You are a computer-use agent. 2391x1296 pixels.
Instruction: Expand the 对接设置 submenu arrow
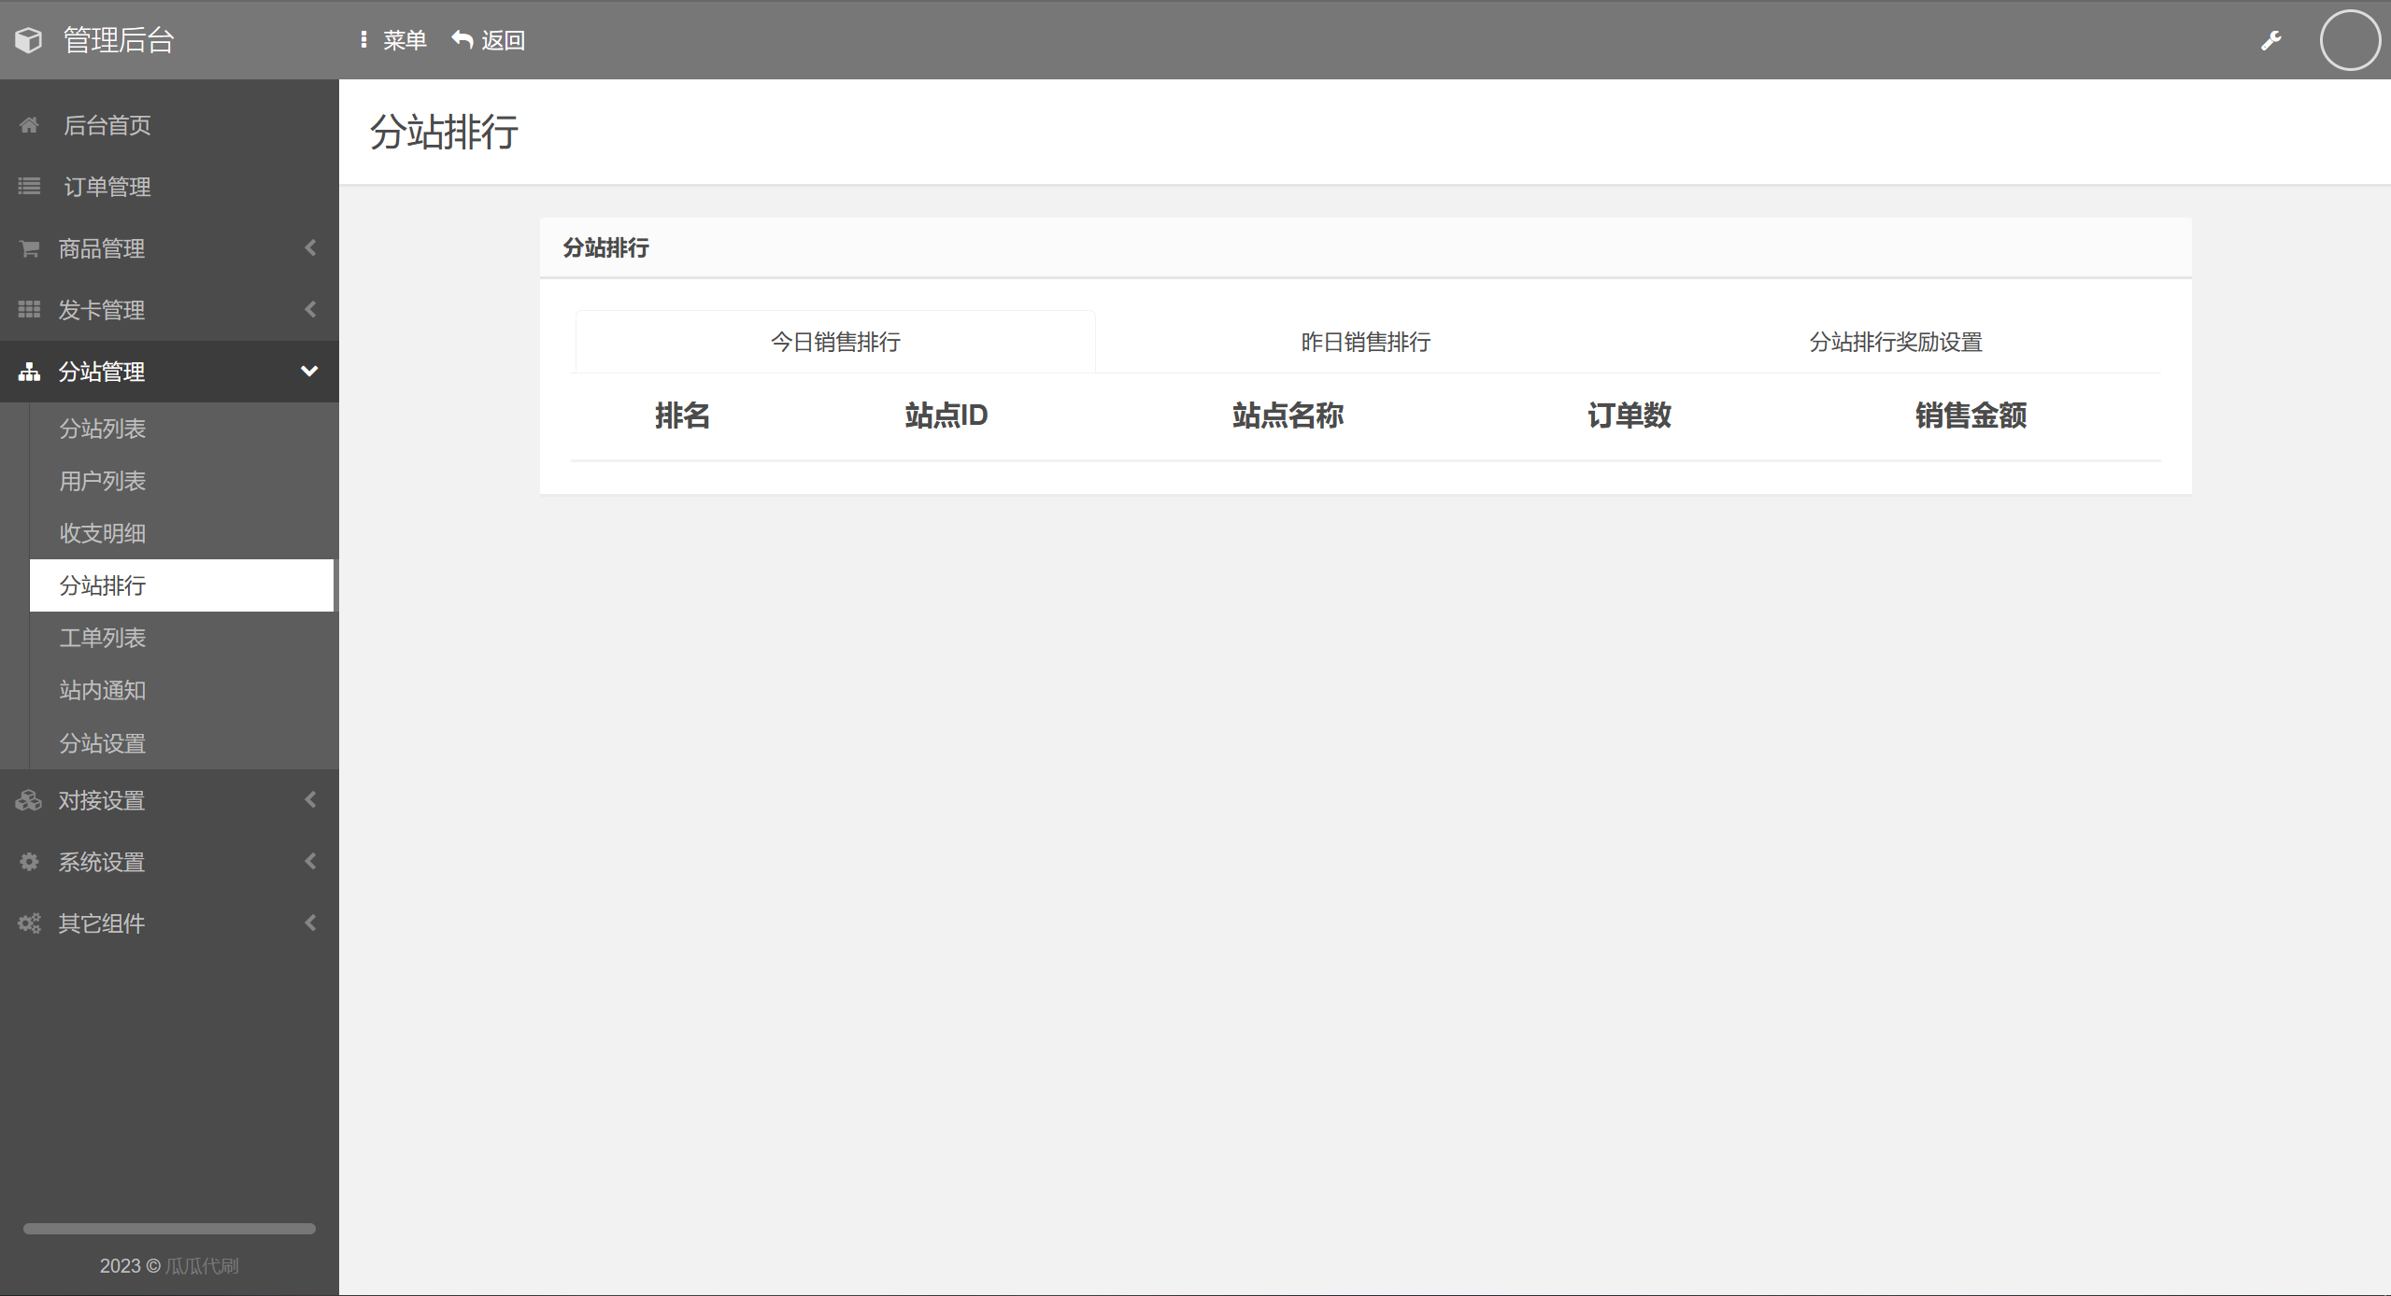[x=310, y=800]
